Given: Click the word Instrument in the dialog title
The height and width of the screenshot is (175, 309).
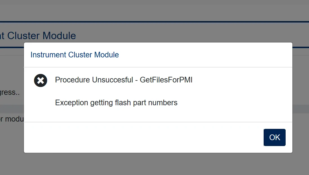Looking at the screenshot, I should point(48,55).
